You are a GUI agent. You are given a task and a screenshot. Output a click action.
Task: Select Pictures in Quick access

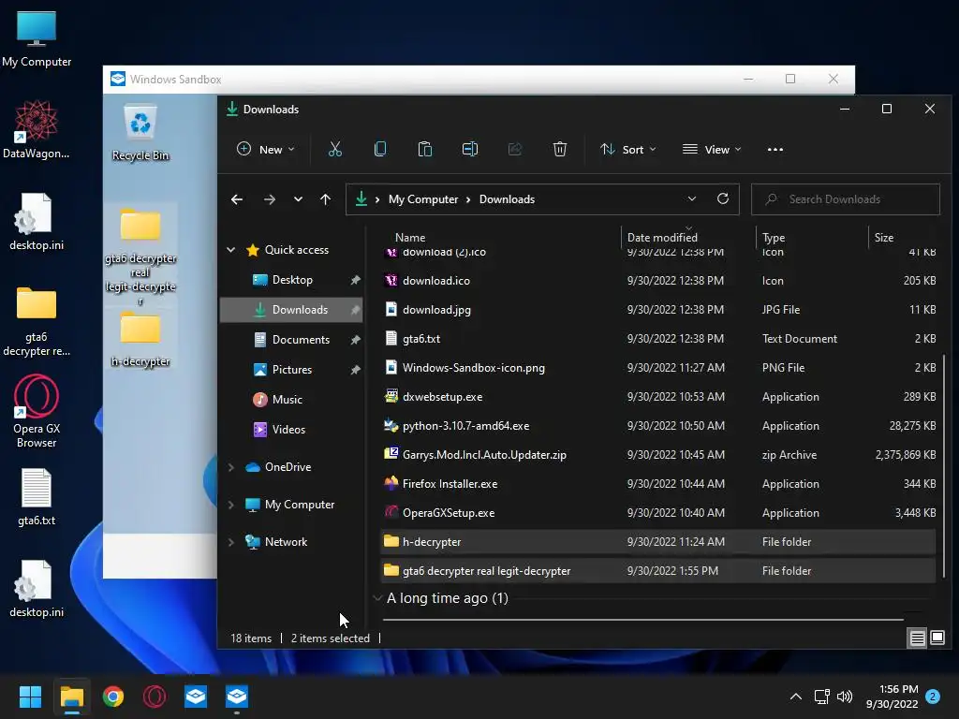291,369
